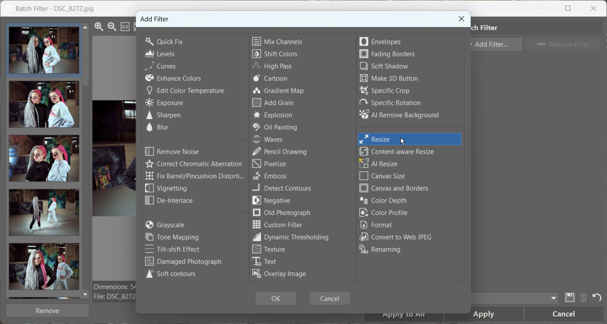Cancel the Add Filter dialog

(x=330, y=298)
